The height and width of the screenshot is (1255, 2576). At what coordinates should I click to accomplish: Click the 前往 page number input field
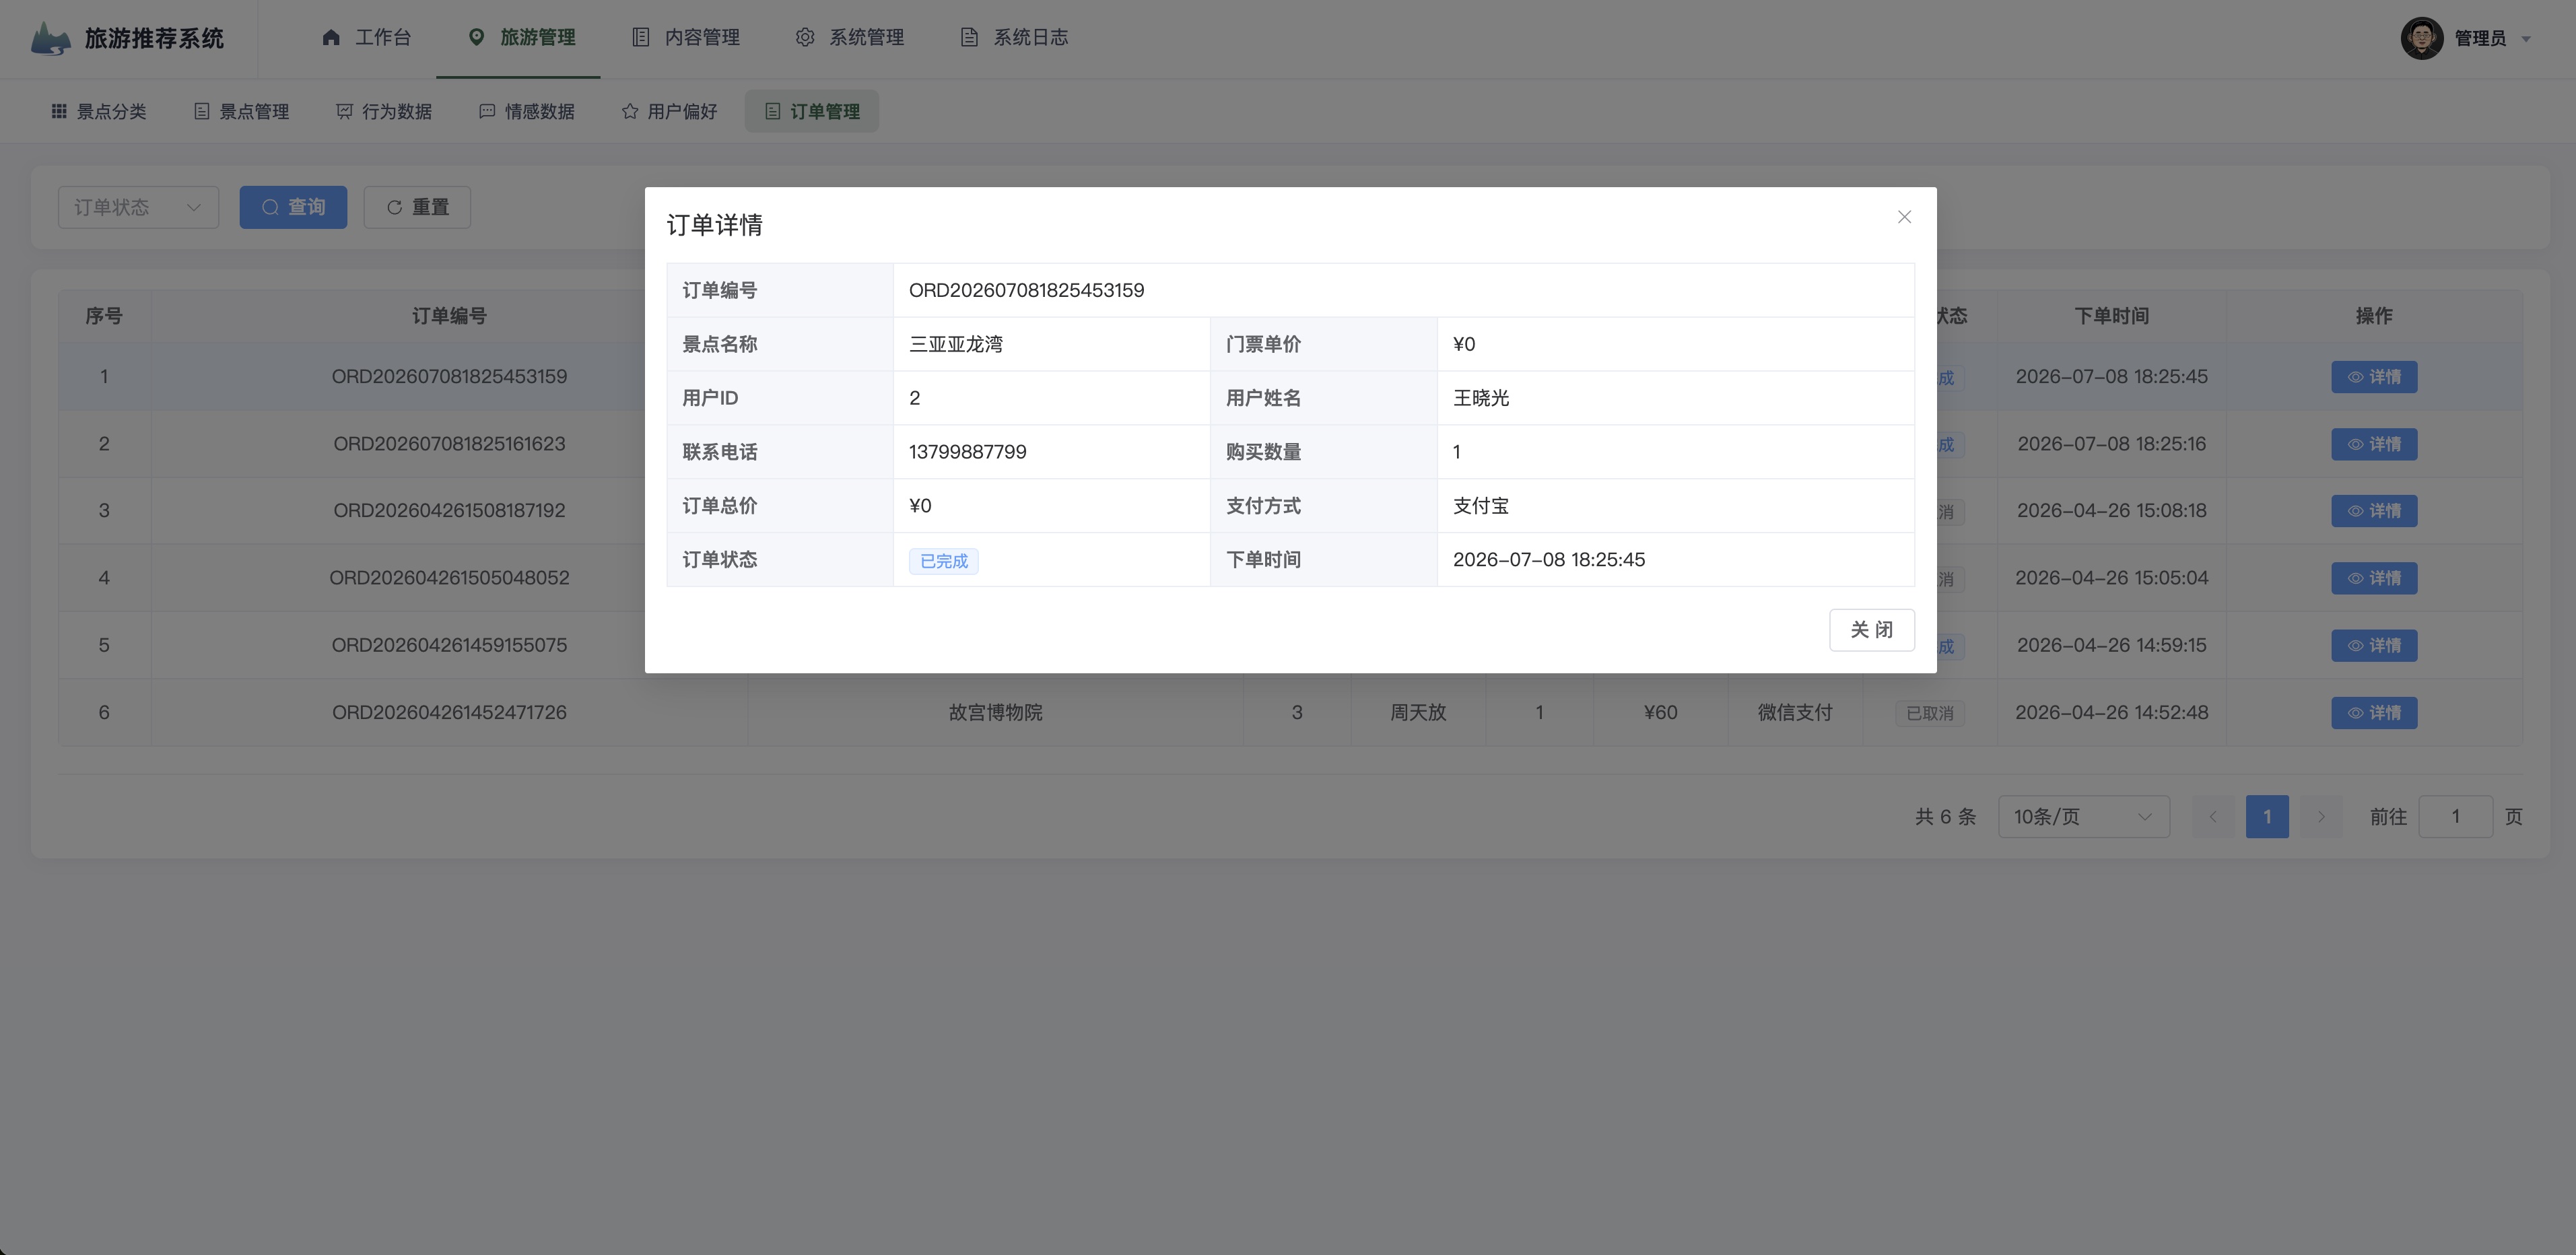2455,817
